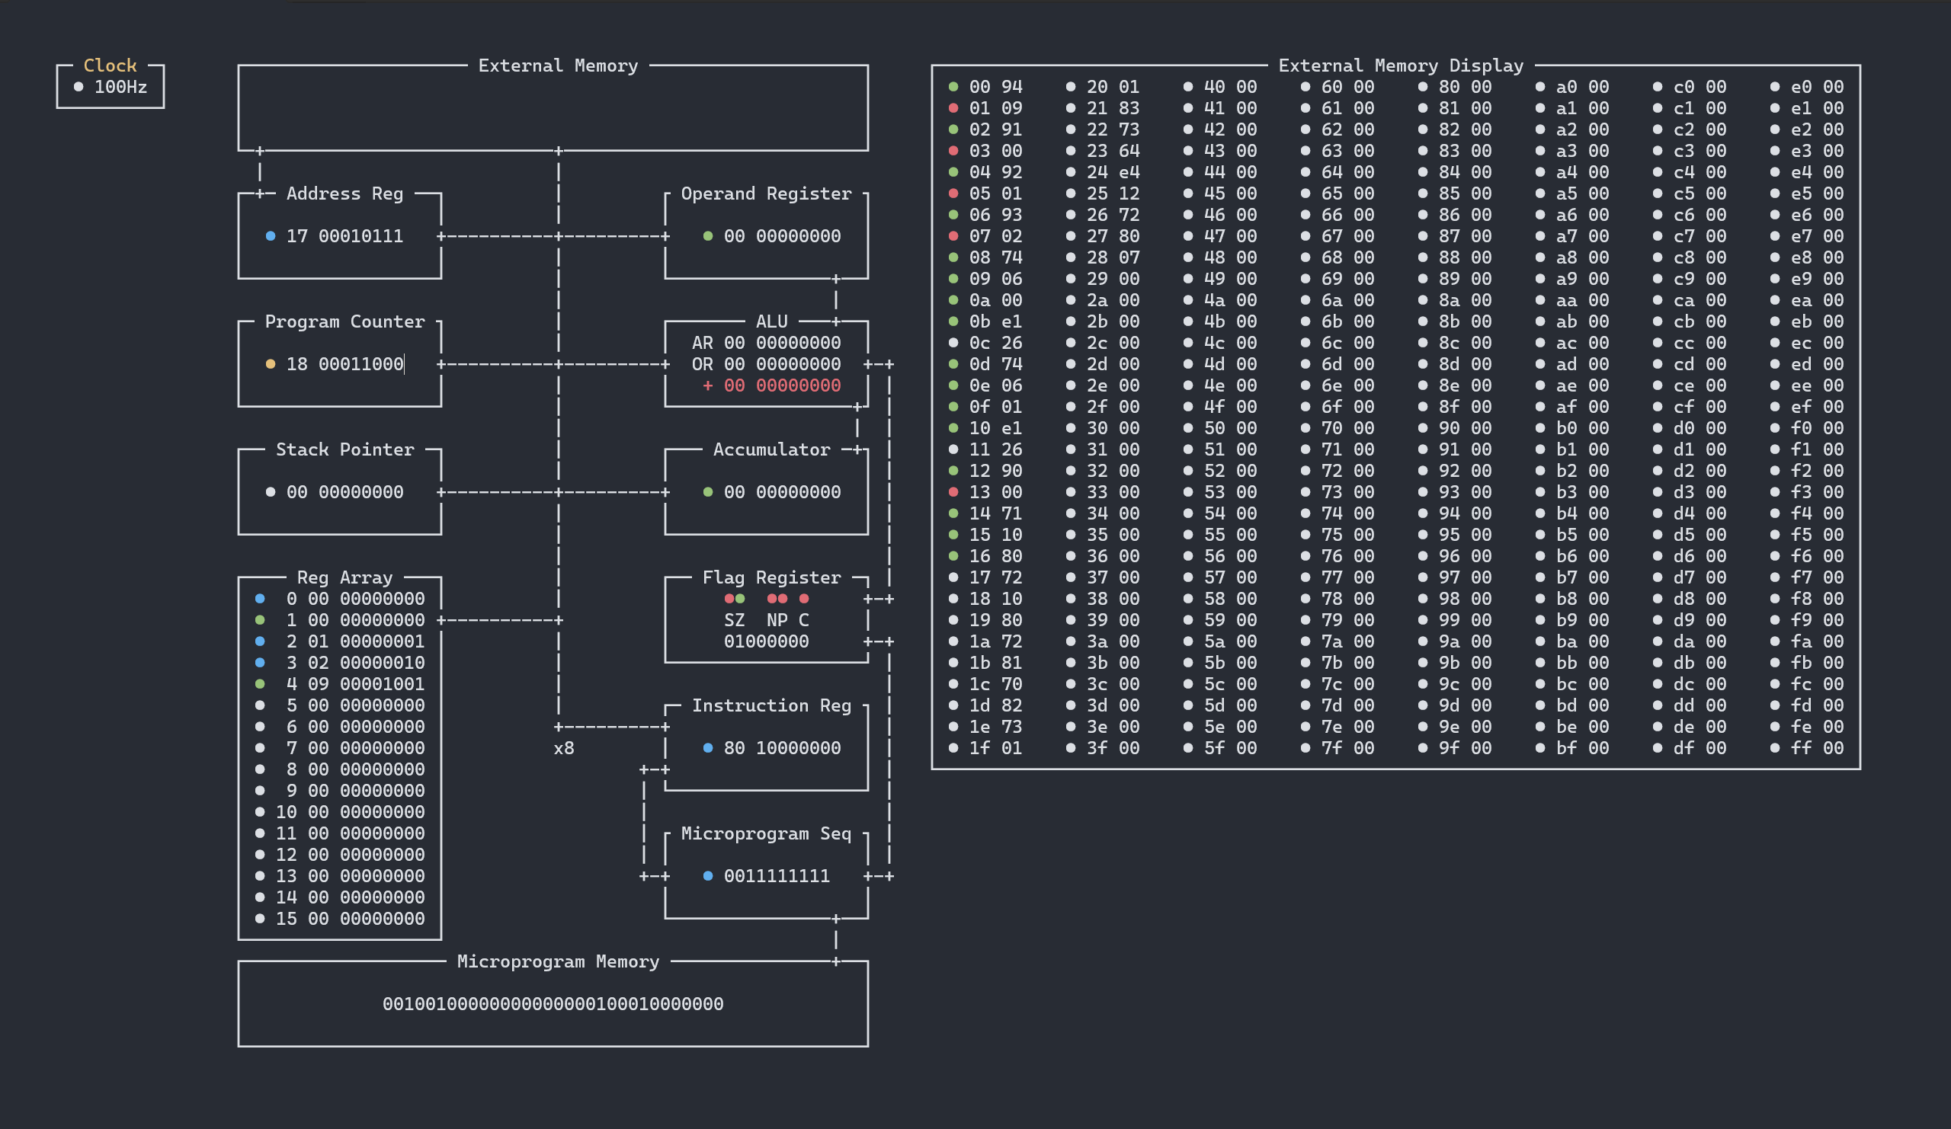Click memory cell 60 00
Image resolution: width=1951 pixels, height=1129 pixels.
[x=1348, y=87]
